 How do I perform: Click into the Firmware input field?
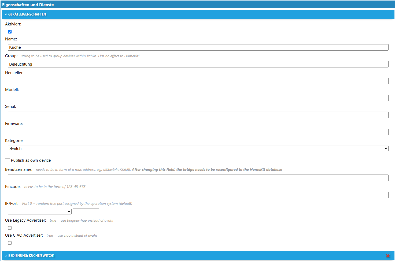pyautogui.click(x=198, y=132)
